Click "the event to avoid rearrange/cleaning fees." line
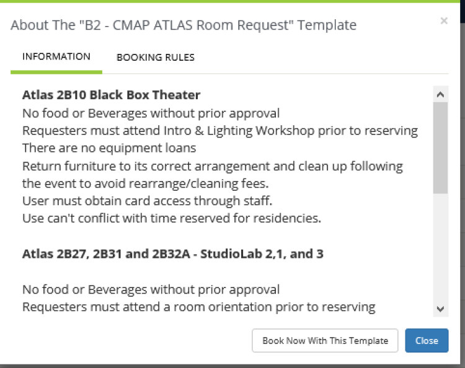The width and height of the screenshot is (465, 368). click(145, 184)
